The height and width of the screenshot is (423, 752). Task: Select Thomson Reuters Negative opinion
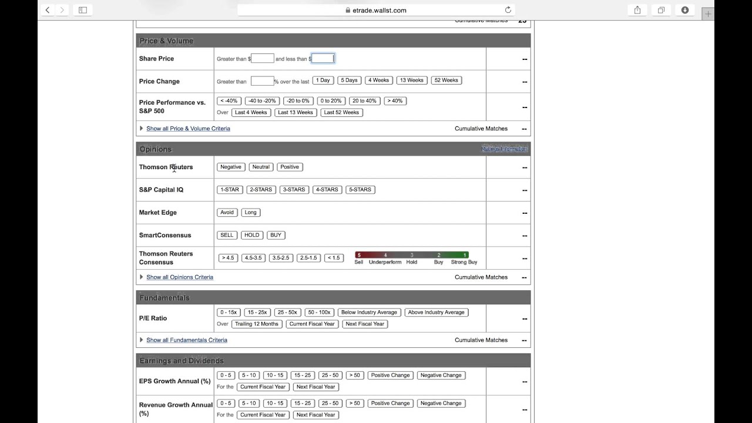231,167
